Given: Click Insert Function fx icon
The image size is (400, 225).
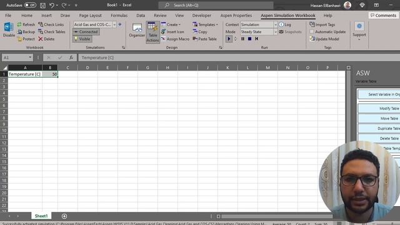Looking at the screenshot, I should pos(71,57).
